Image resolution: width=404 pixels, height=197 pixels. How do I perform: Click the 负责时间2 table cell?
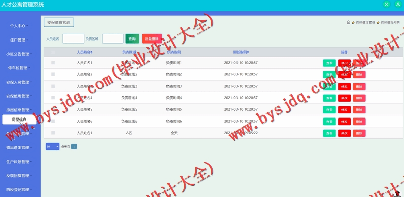coord(174,74)
